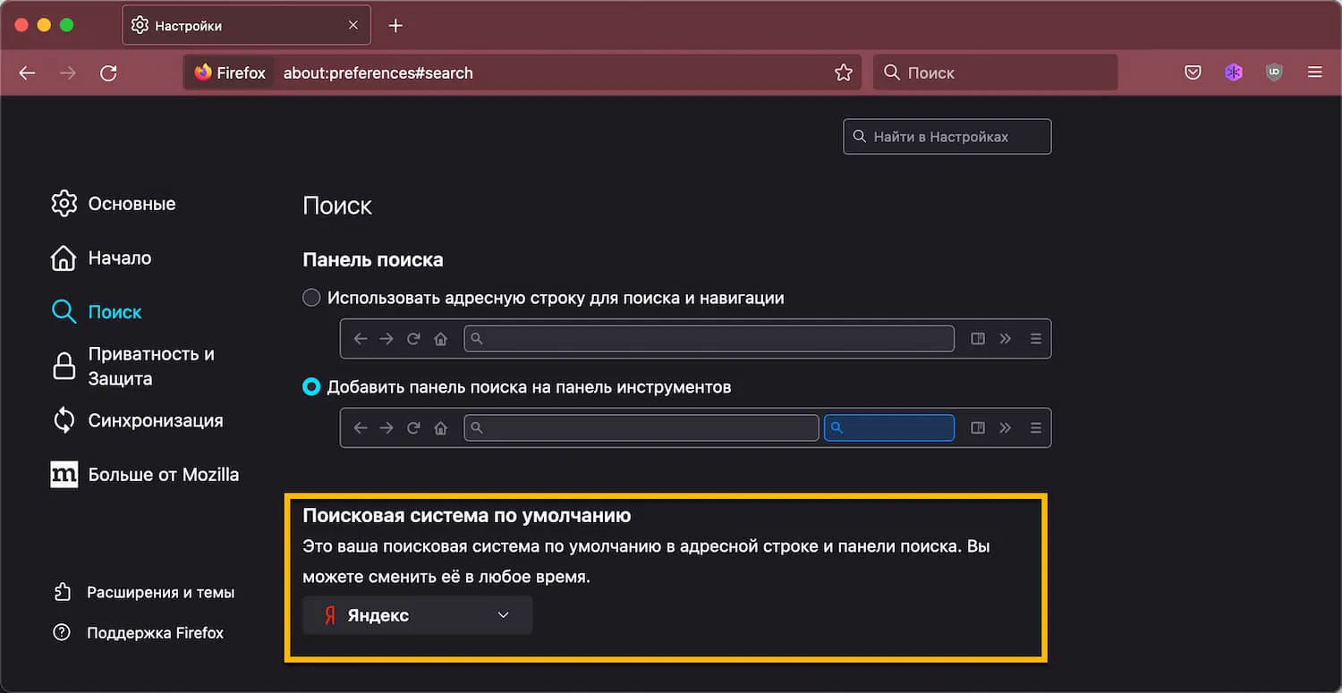Go back with the toolbar back arrow
Image resolution: width=1342 pixels, height=693 pixels.
point(28,73)
